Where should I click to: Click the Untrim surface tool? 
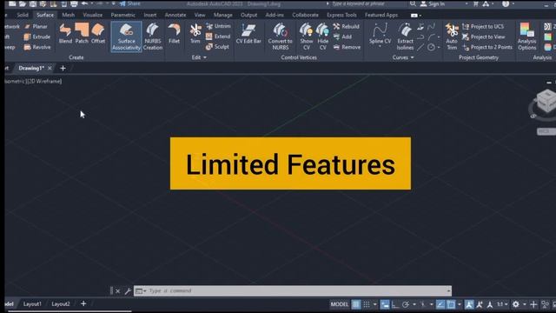(x=218, y=26)
